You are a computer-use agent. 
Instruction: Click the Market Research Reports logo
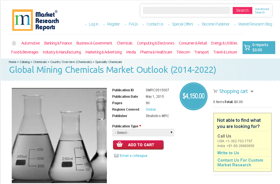click(x=35, y=20)
